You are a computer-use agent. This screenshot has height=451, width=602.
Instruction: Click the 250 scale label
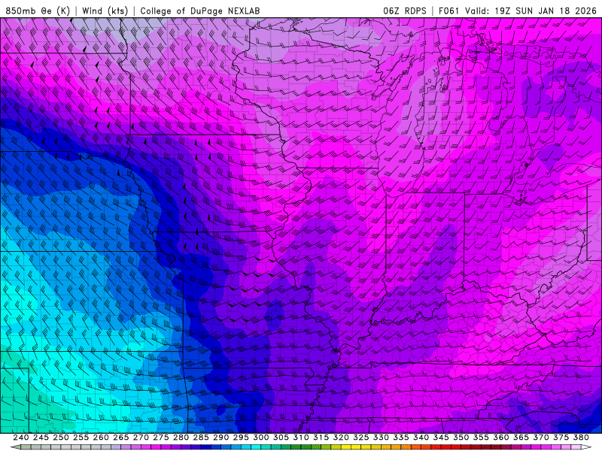click(61, 437)
